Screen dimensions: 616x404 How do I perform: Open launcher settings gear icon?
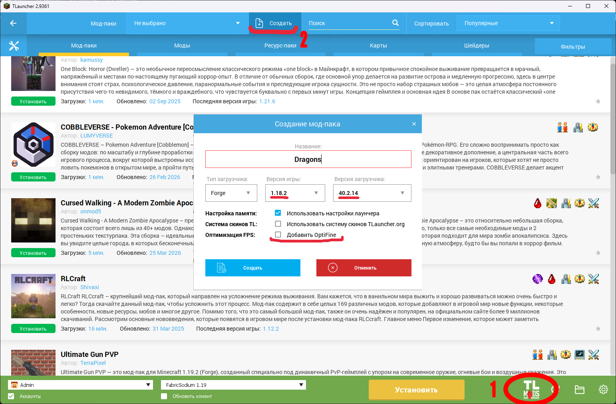coord(603,390)
